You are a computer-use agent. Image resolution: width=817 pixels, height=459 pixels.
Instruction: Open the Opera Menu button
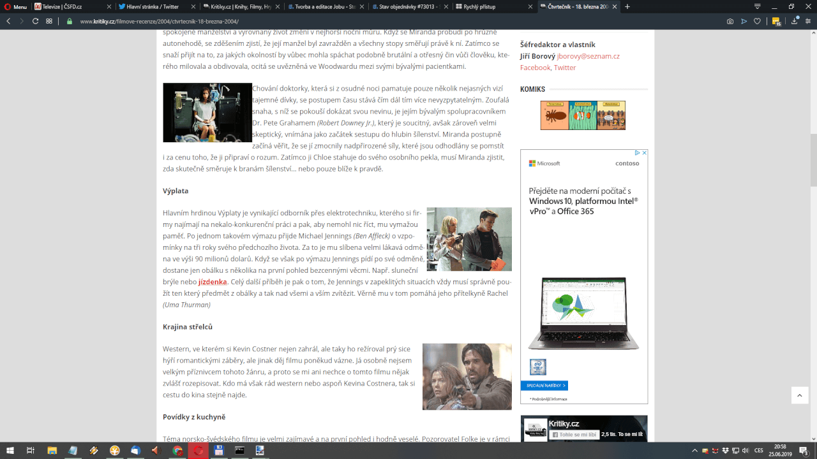[15, 7]
